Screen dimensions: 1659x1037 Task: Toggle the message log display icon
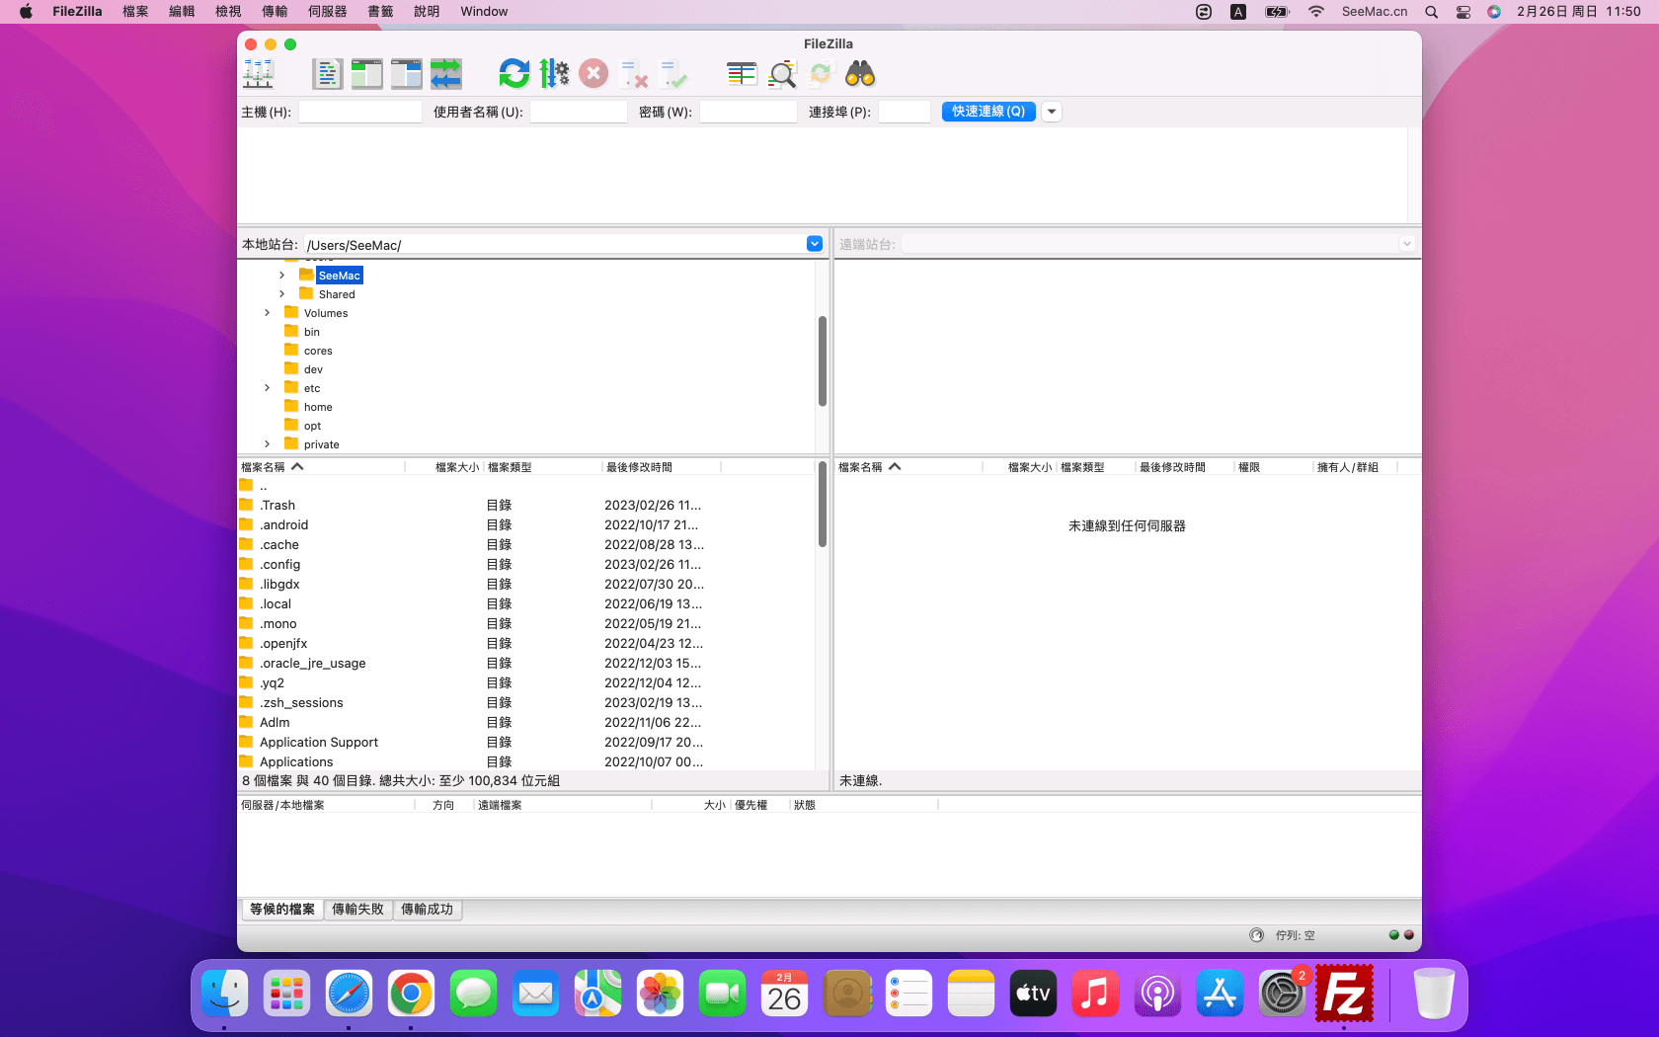click(x=327, y=74)
